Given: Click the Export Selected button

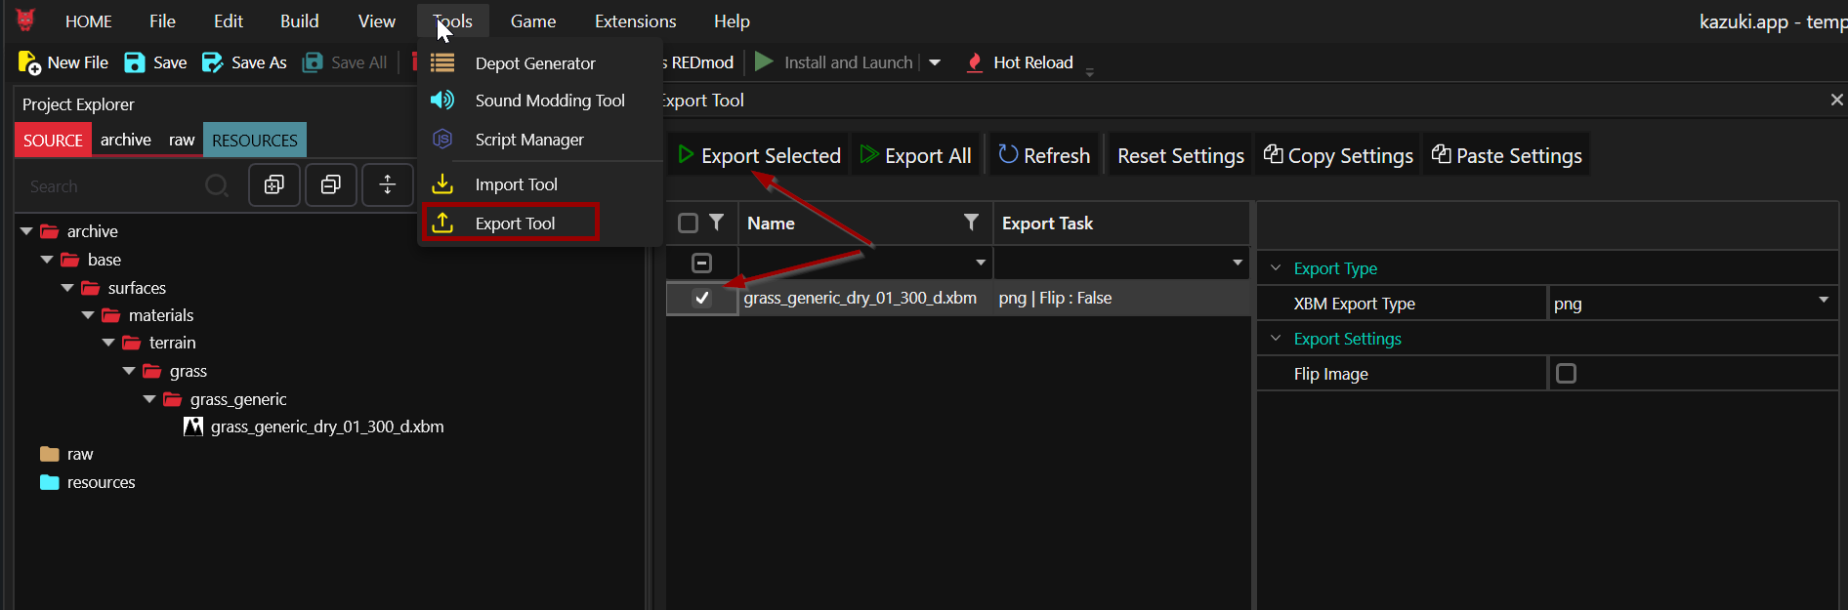Looking at the screenshot, I should pyautogui.click(x=760, y=155).
